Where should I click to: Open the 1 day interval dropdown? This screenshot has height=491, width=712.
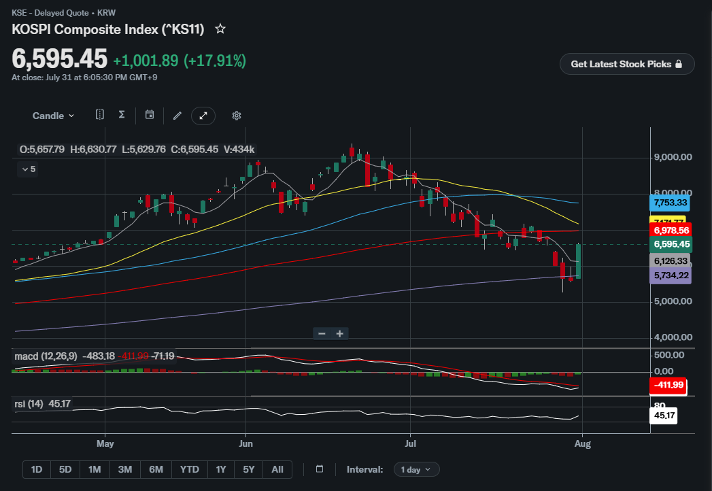pos(416,470)
